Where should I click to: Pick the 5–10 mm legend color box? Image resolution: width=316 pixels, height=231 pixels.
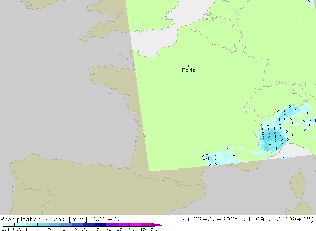(55, 225)
